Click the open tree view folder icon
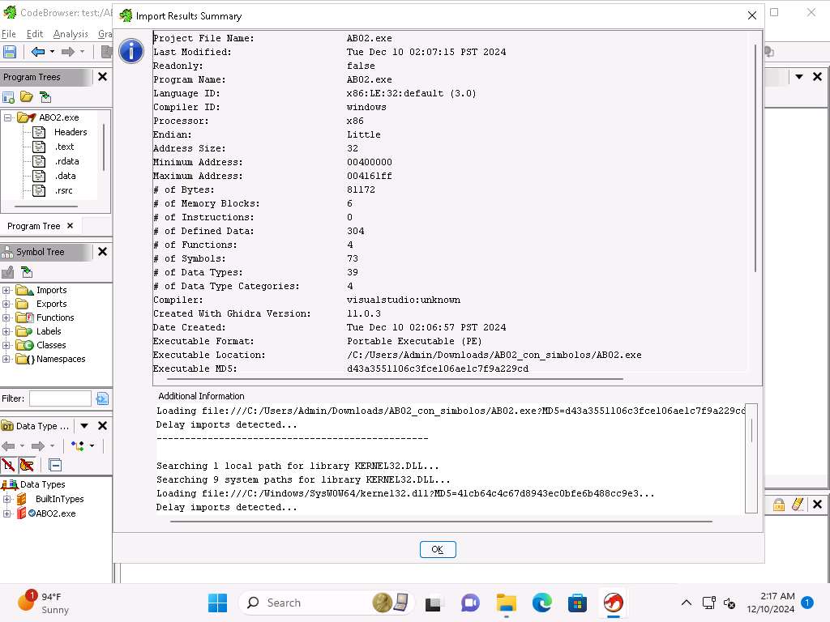The image size is (830, 622). [27, 97]
